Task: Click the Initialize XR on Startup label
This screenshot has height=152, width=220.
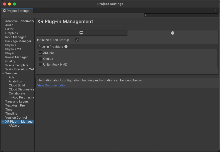Action: click(x=53, y=40)
